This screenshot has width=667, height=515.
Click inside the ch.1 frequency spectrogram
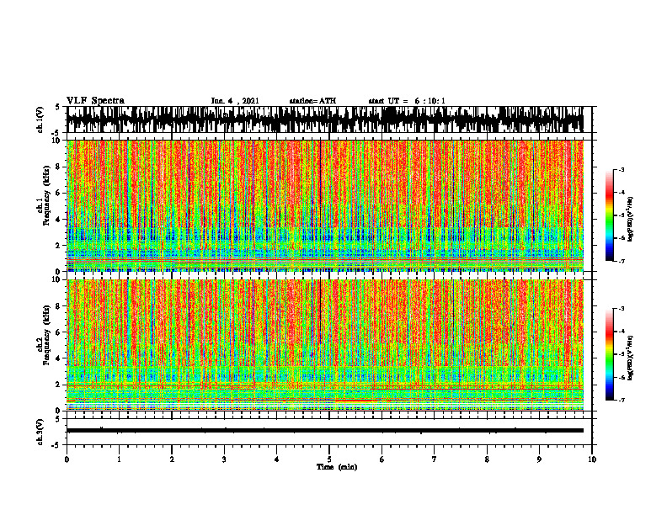[x=325, y=205]
